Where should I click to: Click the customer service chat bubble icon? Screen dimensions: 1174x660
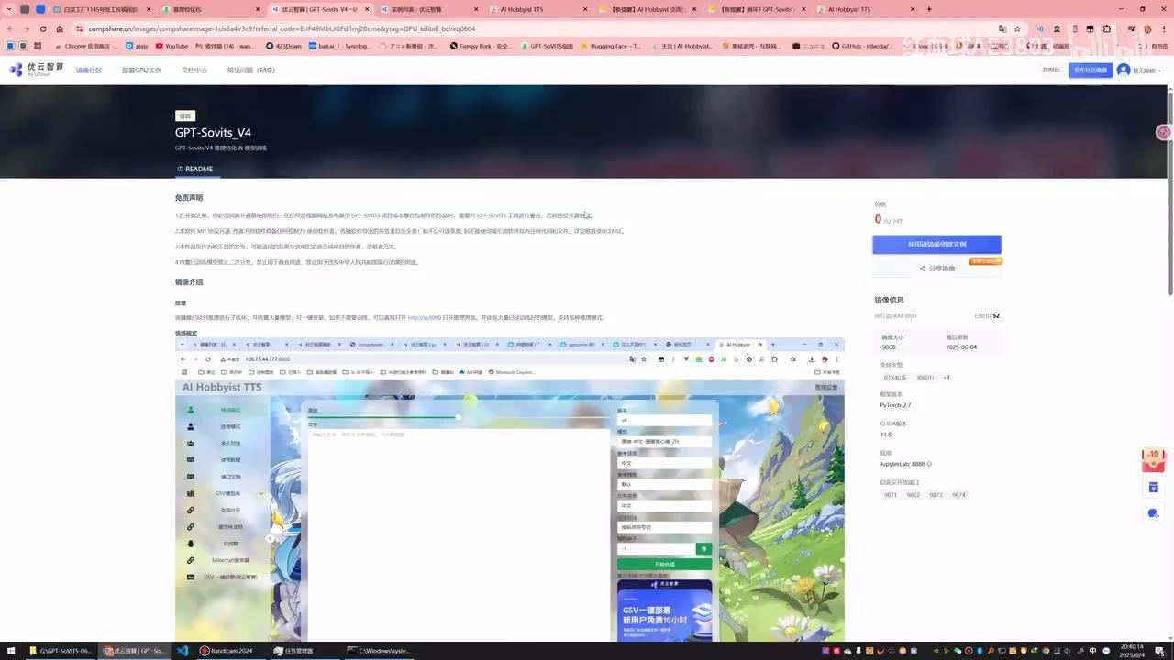pos(1153,513)
